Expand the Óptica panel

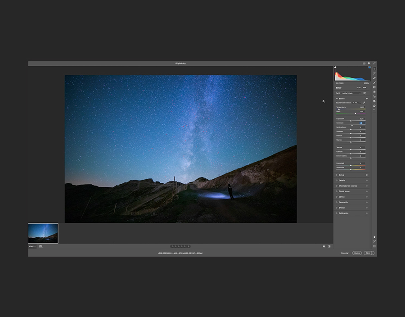pos(337,197)
